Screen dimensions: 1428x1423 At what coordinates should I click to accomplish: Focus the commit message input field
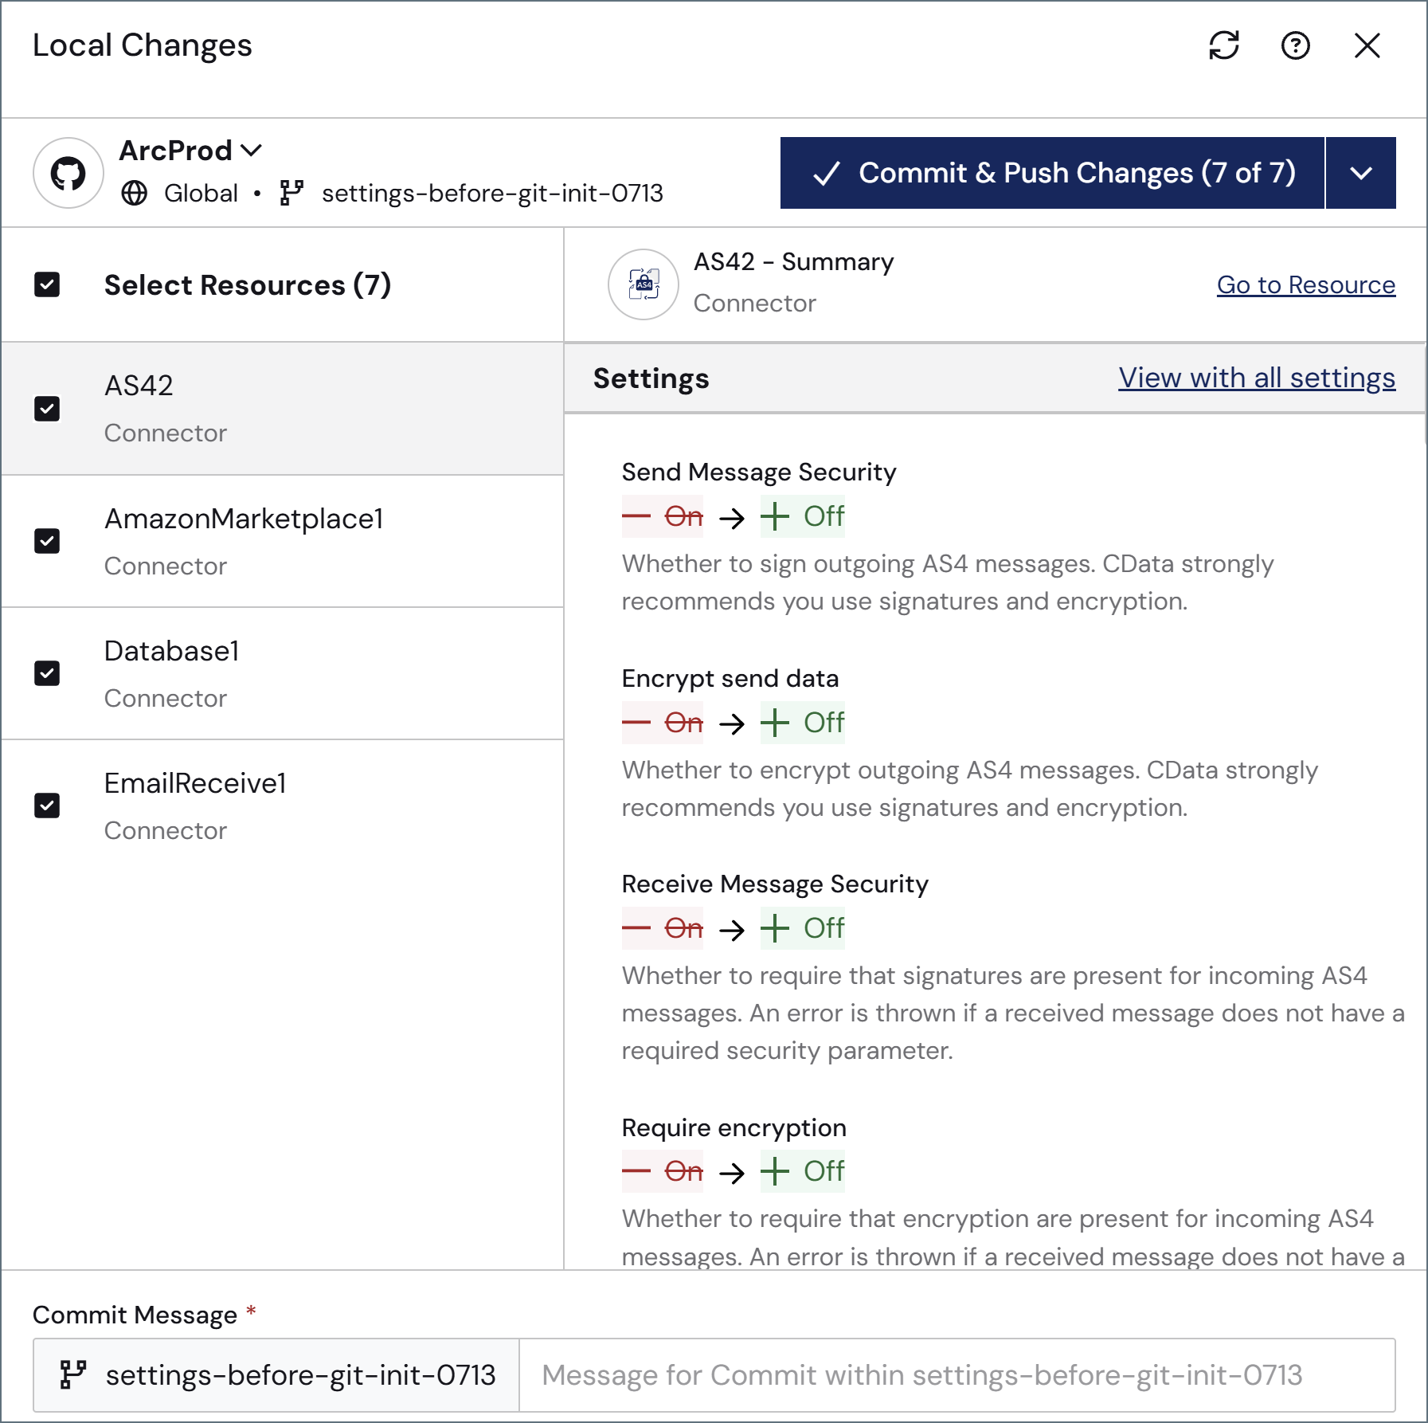pyautogui.click(x=957, y=1374)
